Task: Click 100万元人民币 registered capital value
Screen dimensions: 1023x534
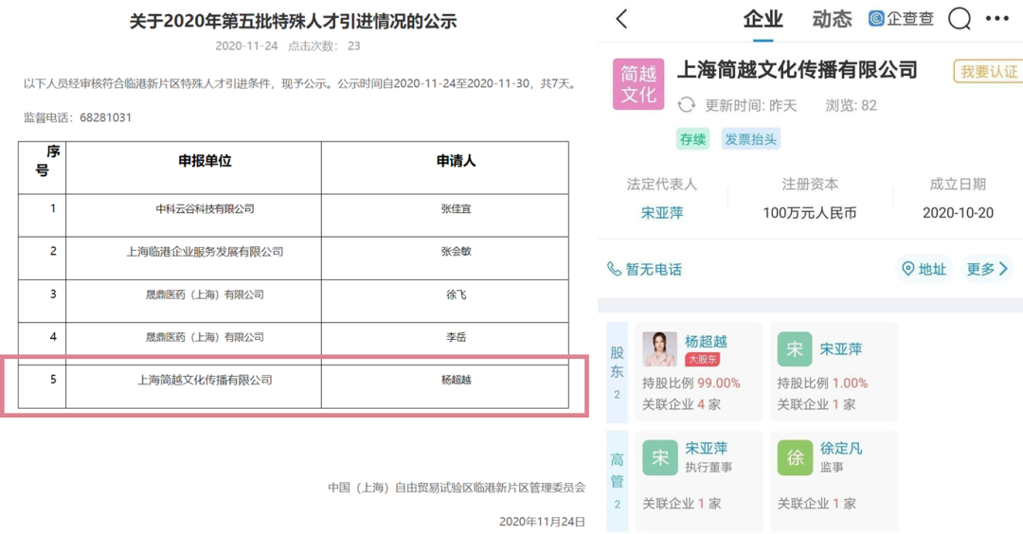Action: coord(810,212)
